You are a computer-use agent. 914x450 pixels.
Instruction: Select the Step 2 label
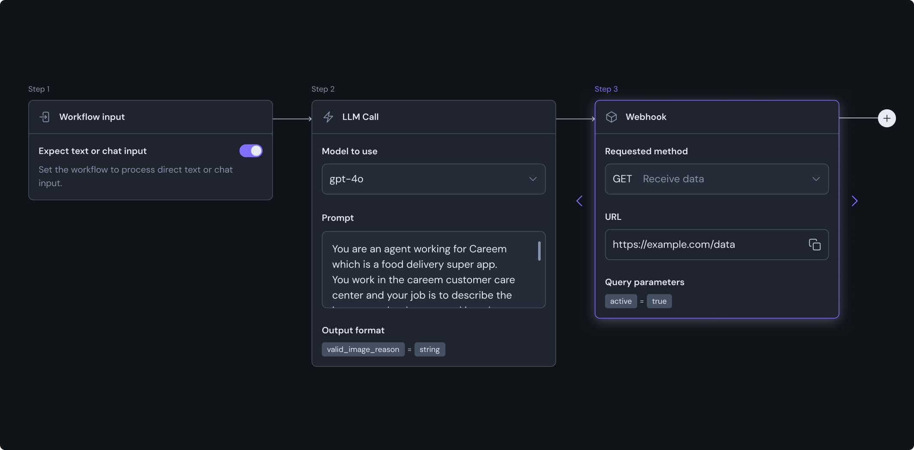tap(323, 89)
